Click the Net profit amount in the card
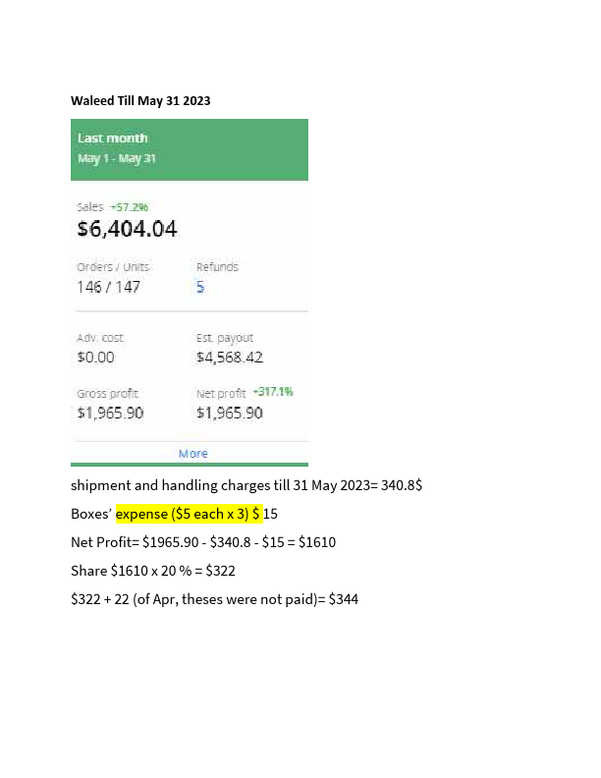Screen dimensions: 601x778 tap(230, 413)
